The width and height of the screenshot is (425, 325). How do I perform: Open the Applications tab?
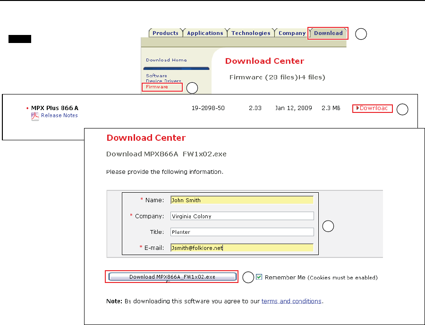click(x=205, y=33)
